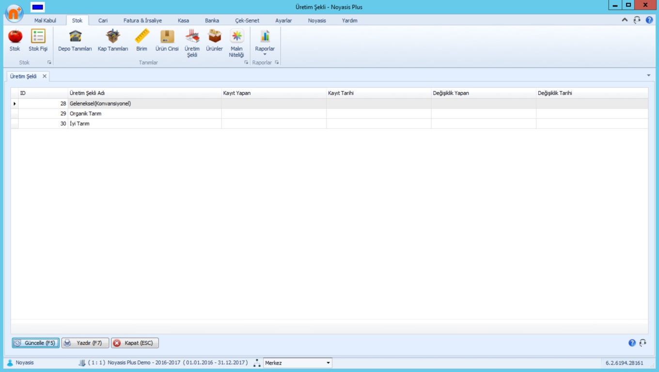
Task: Switch to the Fatura & İrsaliye tab
Action: click(142, 20)
